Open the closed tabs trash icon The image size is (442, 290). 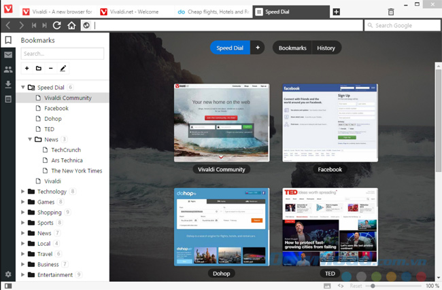(390, 12)
